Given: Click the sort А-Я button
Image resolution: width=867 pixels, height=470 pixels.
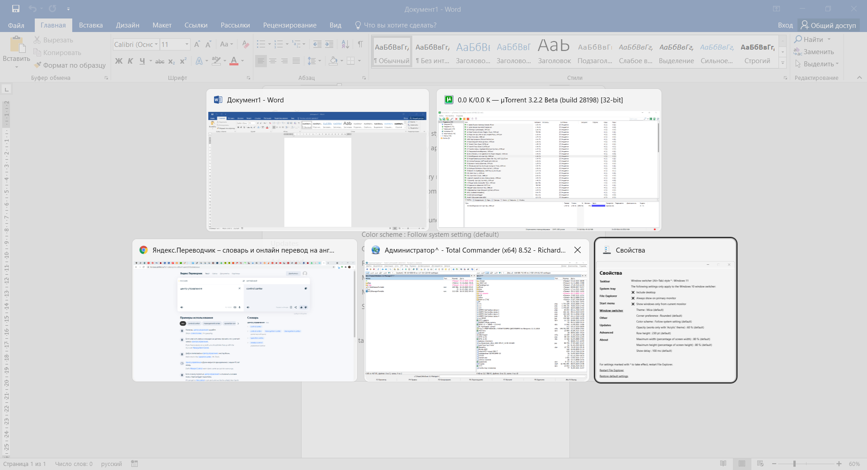Looking at the screenshot, I should tap(345, 44).
